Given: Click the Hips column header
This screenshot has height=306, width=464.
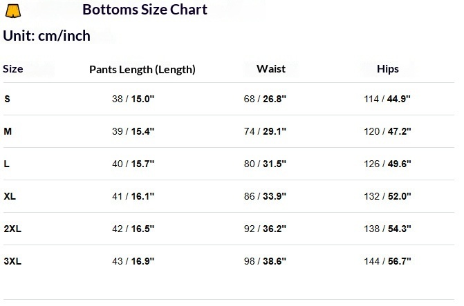Looking at the screenshot, I should (x=387, y=69).
